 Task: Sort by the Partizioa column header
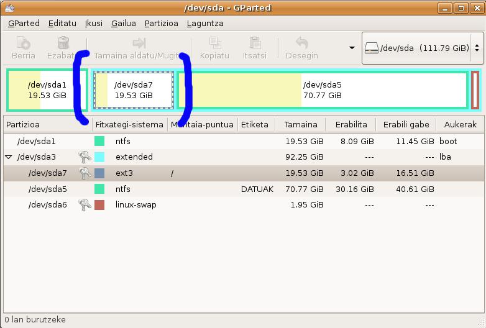pos(48,124)
